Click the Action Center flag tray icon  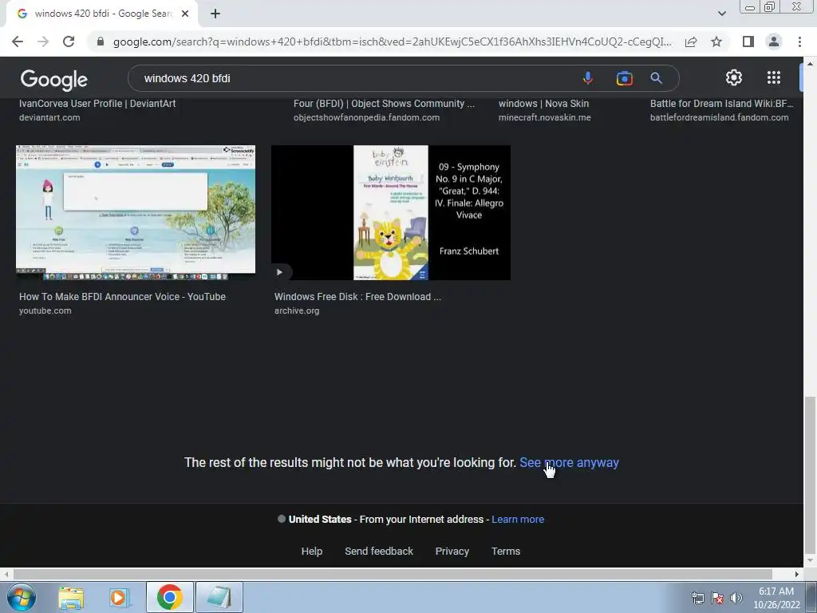pyautogui.click(x=717, y=598)
